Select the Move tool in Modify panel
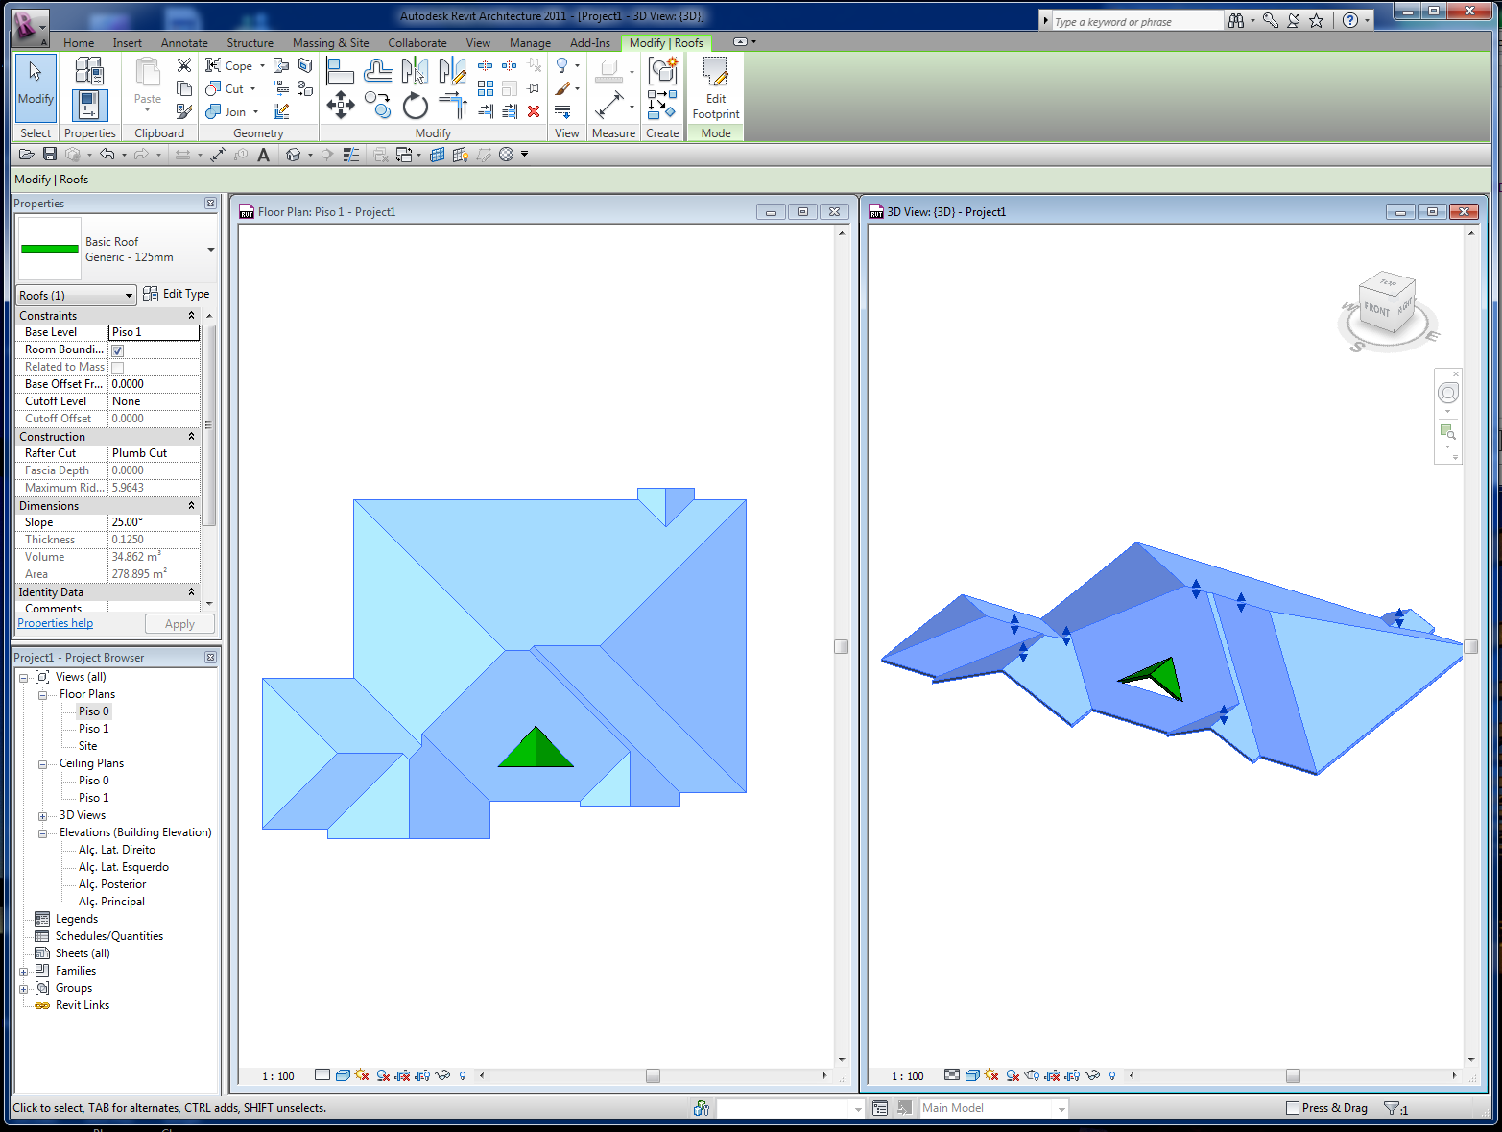 pos(341,105)
